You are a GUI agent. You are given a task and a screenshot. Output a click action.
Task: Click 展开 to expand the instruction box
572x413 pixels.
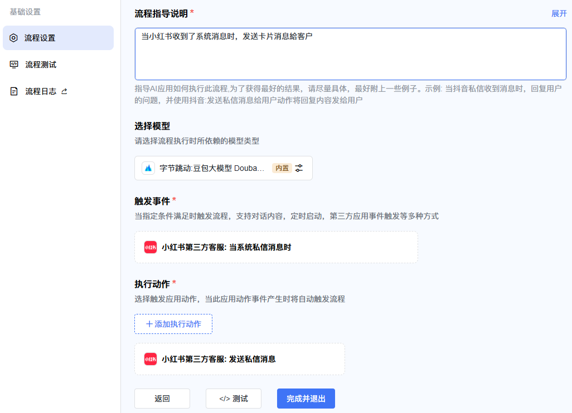[x=559, y=14]
